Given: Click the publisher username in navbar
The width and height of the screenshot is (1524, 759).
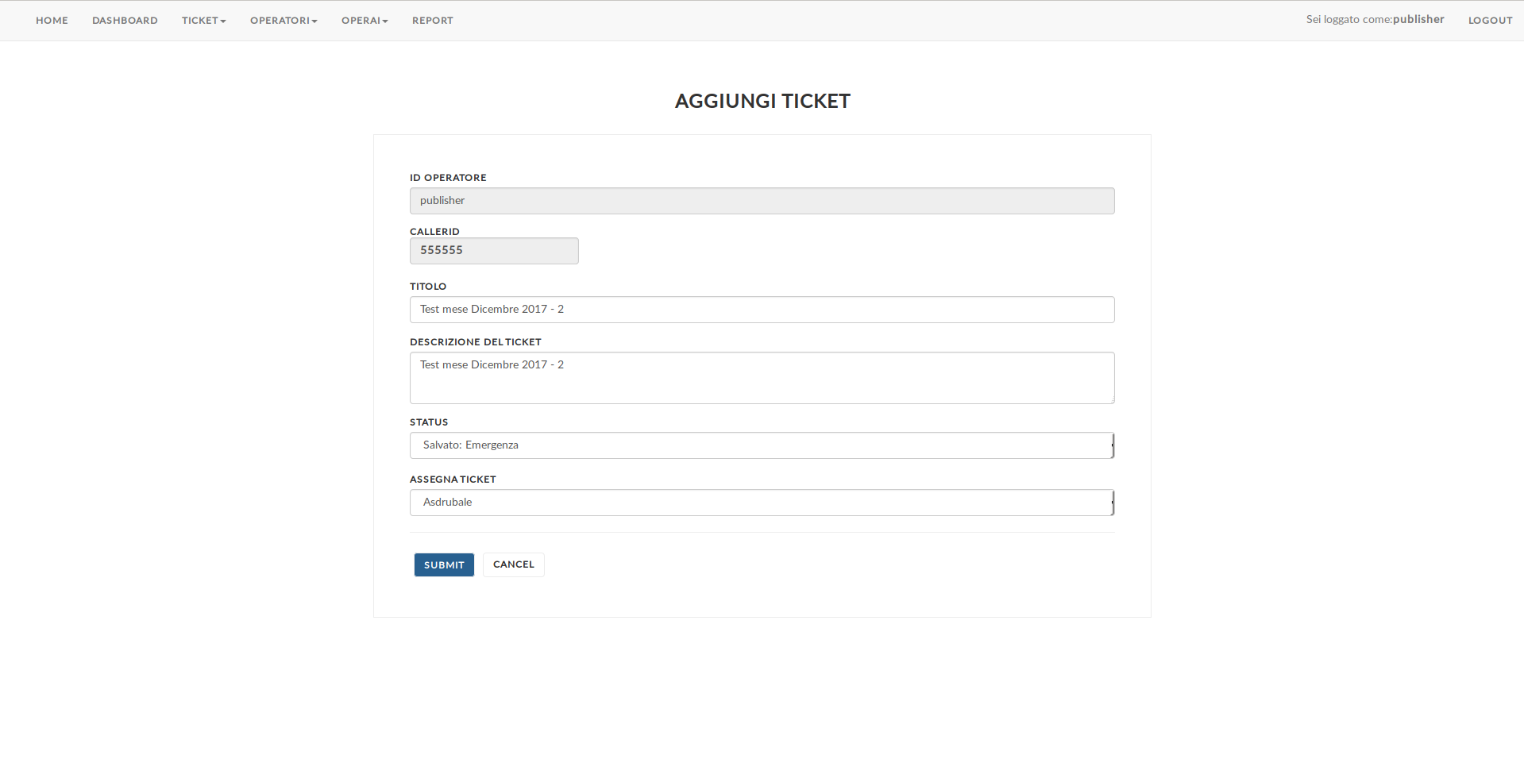Looking at the screenshot, I should (x=1418, y=19).
